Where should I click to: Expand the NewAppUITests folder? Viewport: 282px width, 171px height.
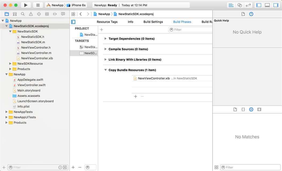point(6,117)
